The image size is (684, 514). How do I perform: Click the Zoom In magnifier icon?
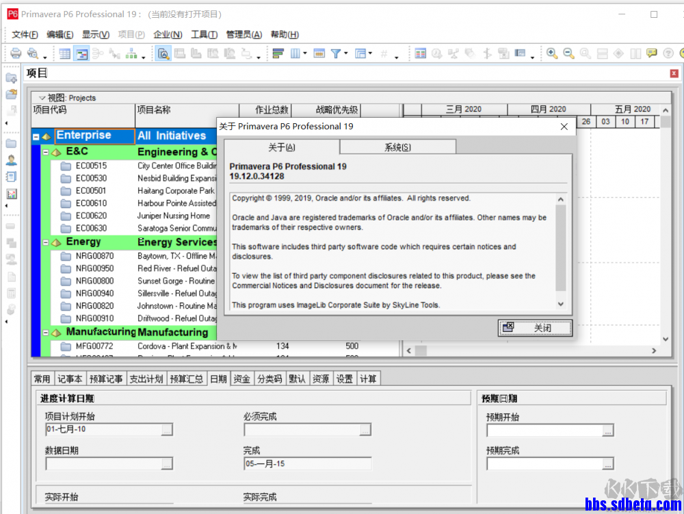[552, 53]
